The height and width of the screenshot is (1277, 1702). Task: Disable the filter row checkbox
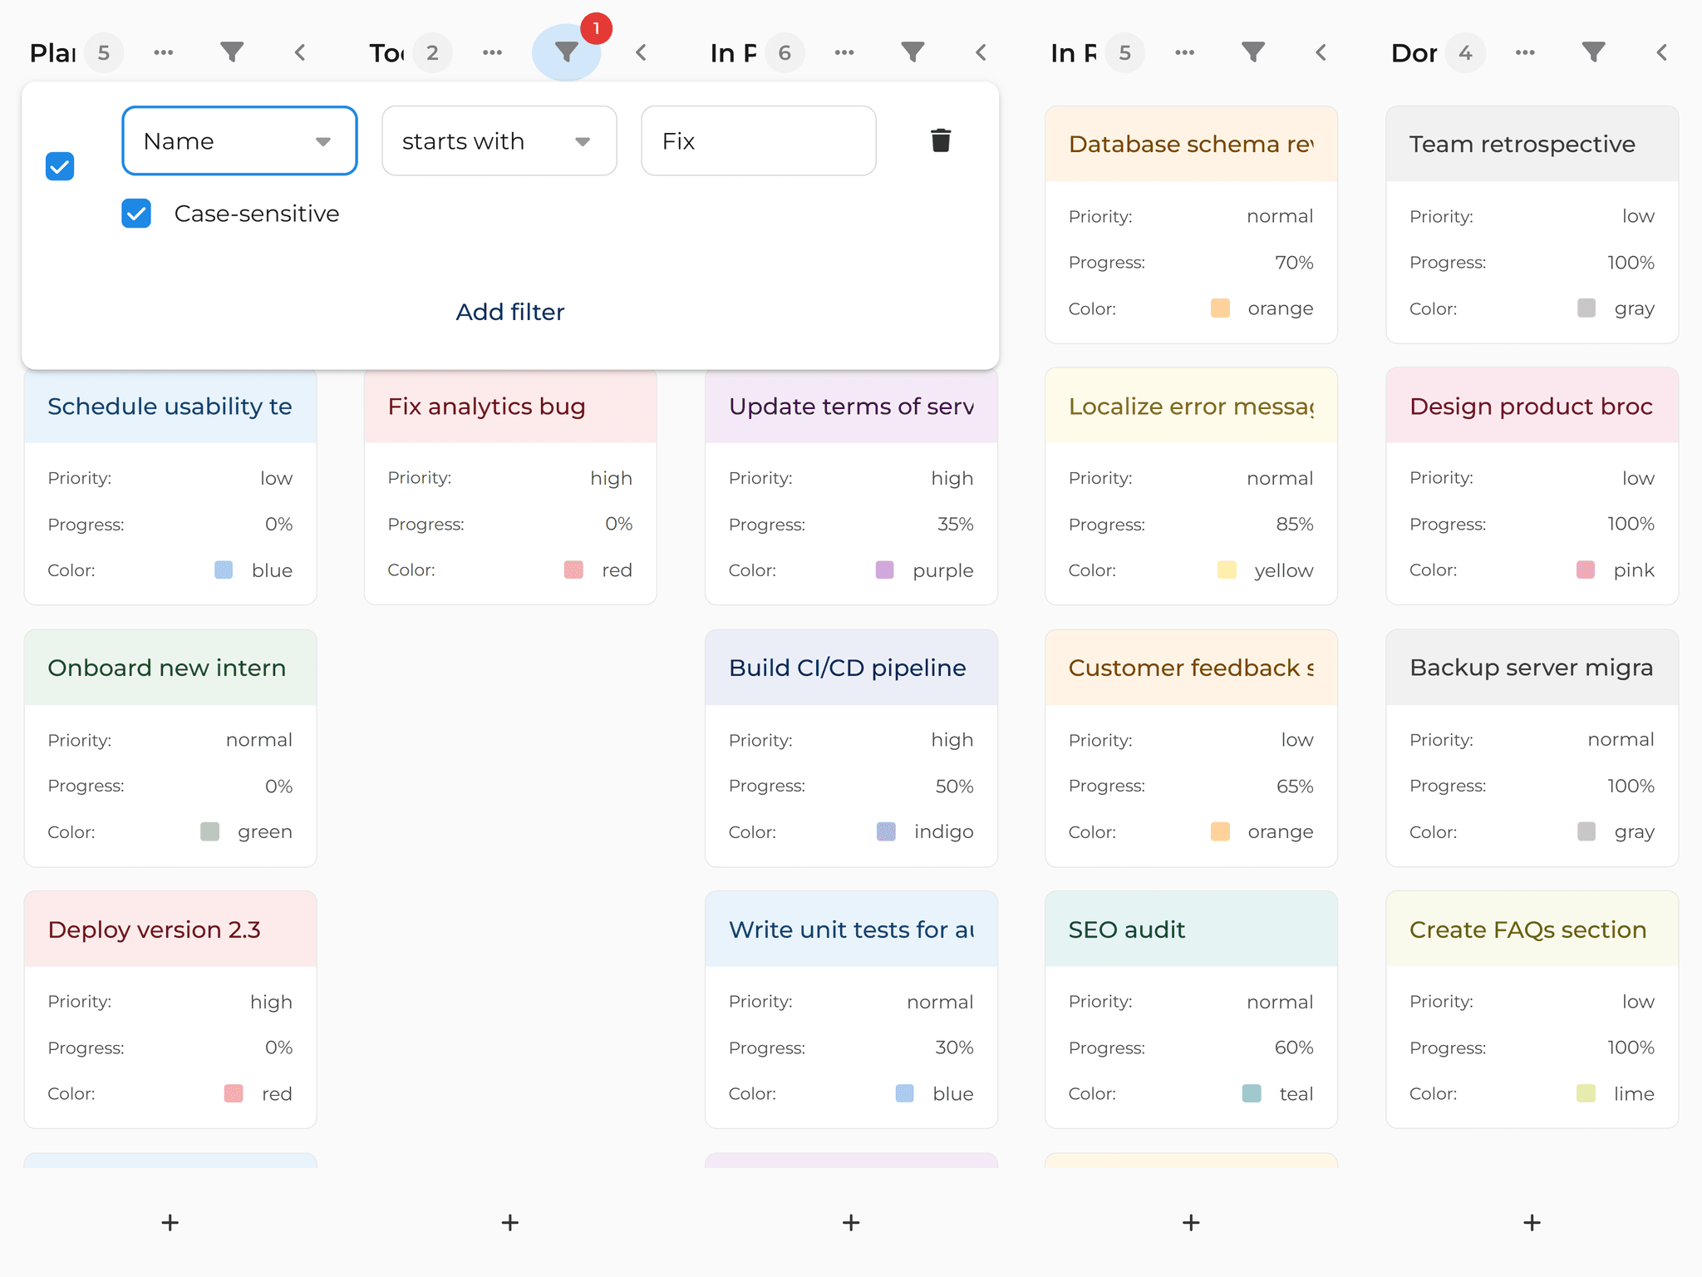coord(60,166)
